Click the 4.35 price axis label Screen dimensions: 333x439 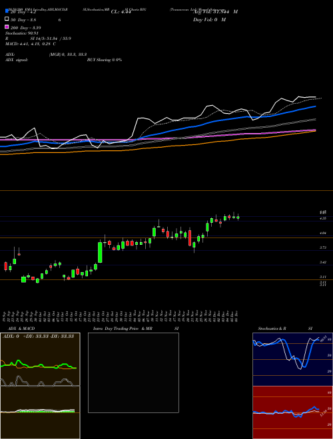(323, 218)
